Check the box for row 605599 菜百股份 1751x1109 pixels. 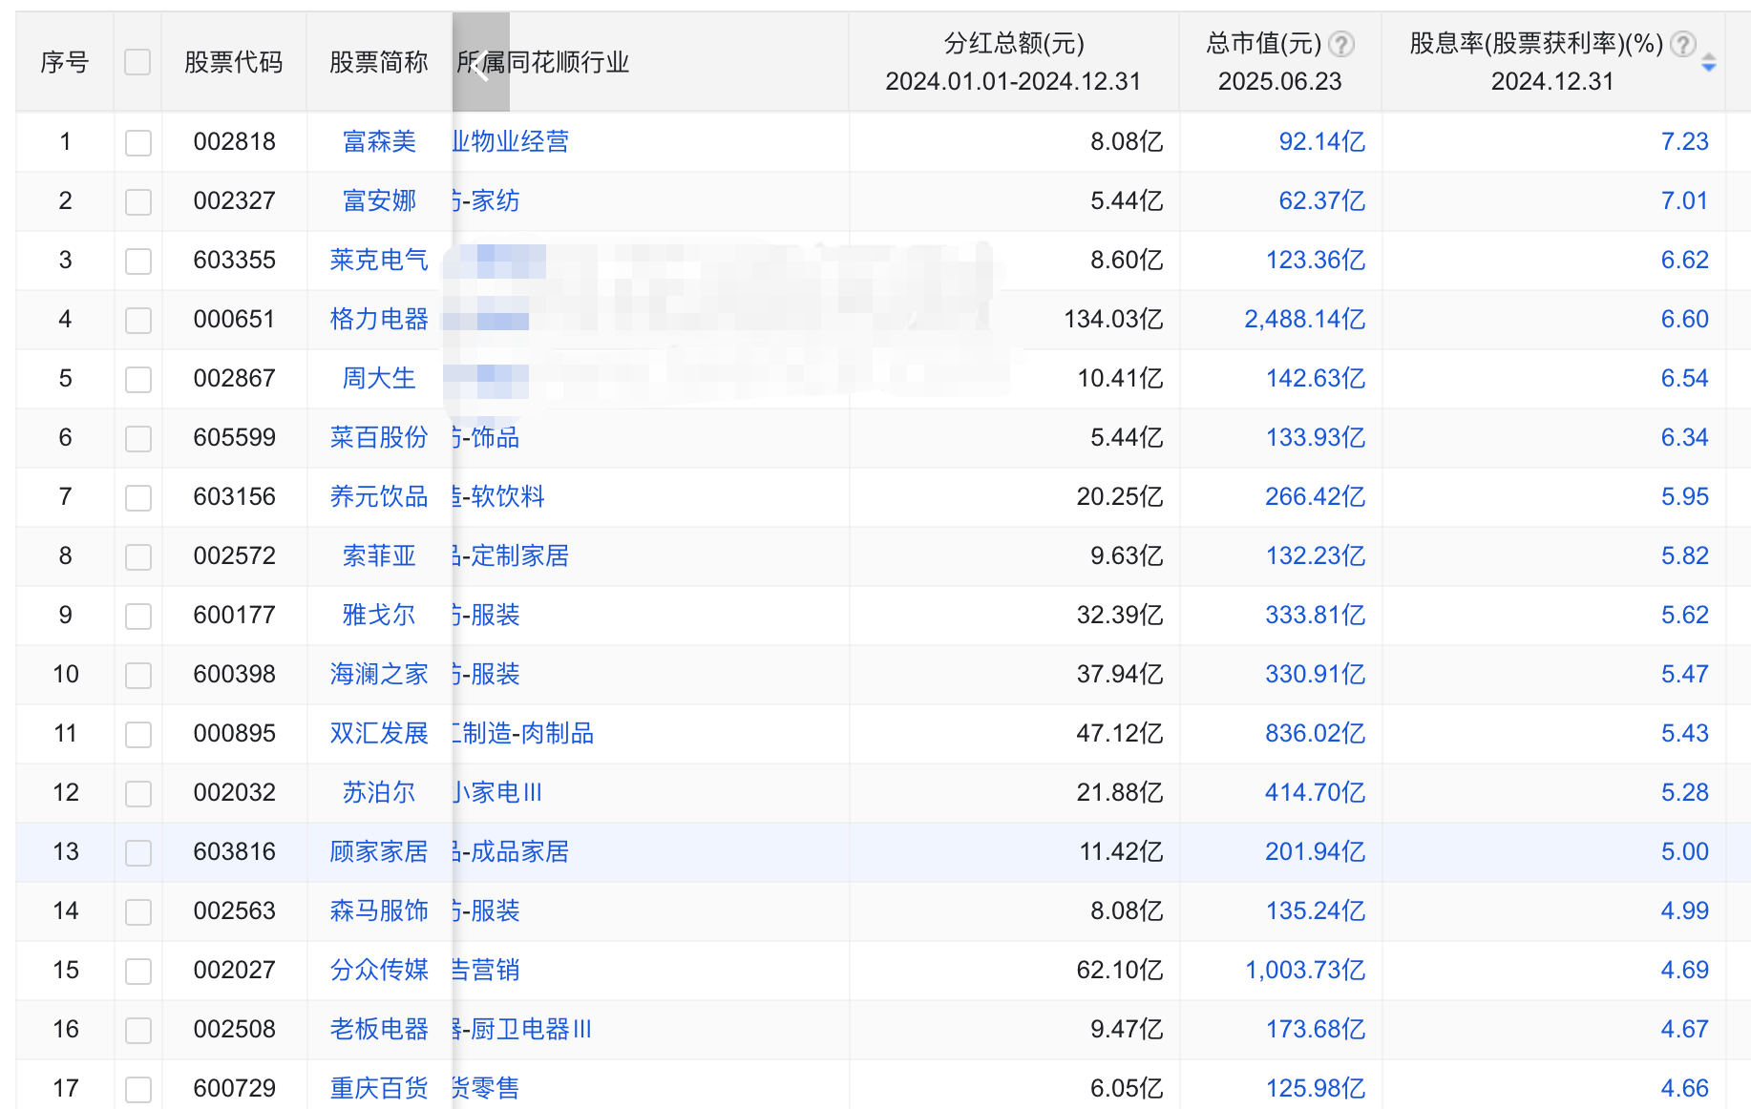tap(138, 439)
